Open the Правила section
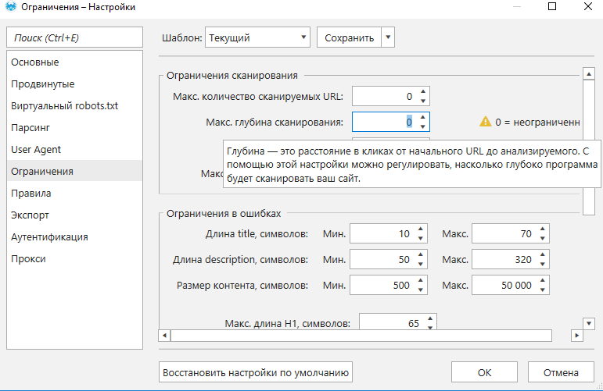603x391 pixels. coord(74,194)
